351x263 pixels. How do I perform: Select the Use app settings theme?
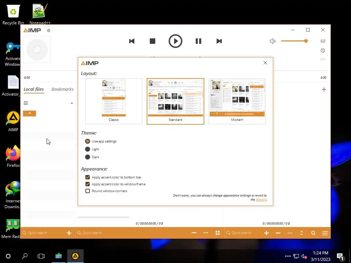point(101,141)
